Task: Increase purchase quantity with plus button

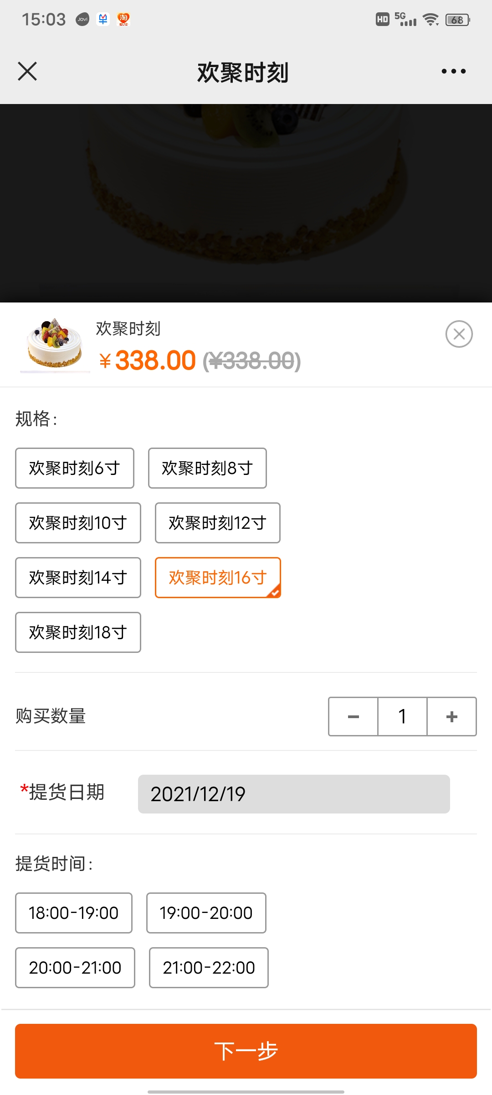Action: (451, 716)
